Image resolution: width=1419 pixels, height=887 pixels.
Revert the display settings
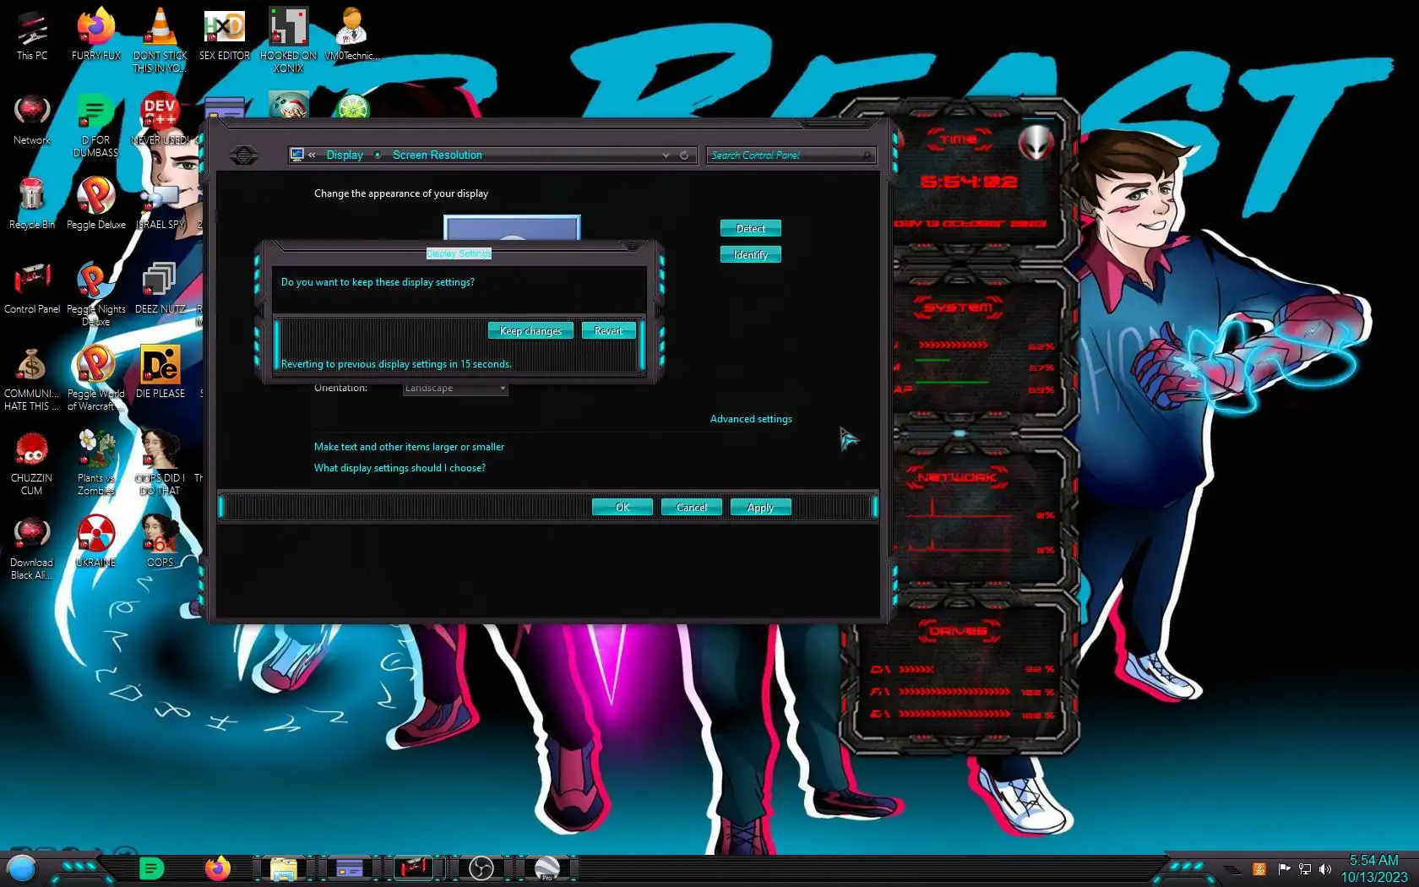tap(608, 330)
